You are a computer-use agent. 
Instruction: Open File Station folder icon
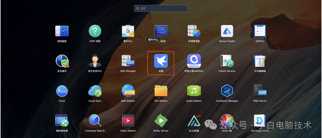pos(161,91)
